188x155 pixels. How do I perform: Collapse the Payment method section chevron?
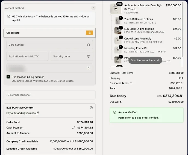[x=93, y=8]
